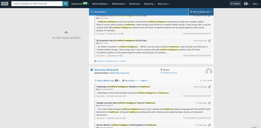This screenshot has height=128, width=261.
Task: Open the Help dropdown
Action: pos(256,4)
